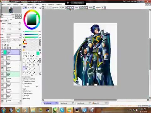Select the Bucket tool
The width and height of the screenshot is (151, 113).
point(25,68)
